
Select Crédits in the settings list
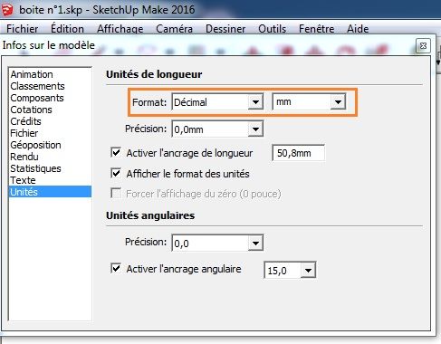(50, 121)
